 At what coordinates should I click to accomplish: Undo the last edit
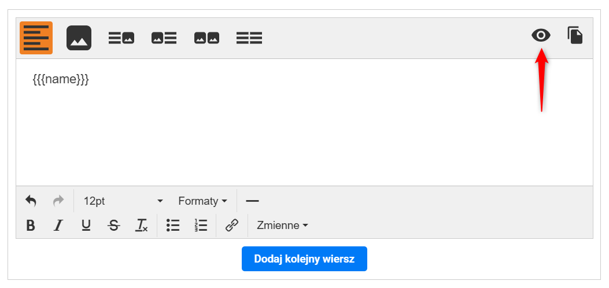coord(31,201)
